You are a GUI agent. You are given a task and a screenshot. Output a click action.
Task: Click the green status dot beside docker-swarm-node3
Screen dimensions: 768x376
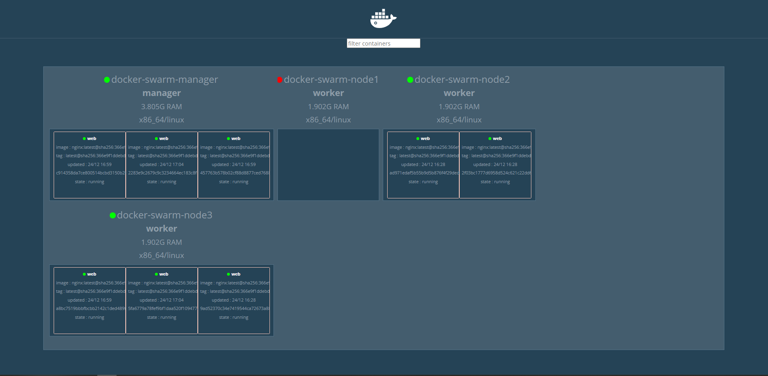(112, 215)
